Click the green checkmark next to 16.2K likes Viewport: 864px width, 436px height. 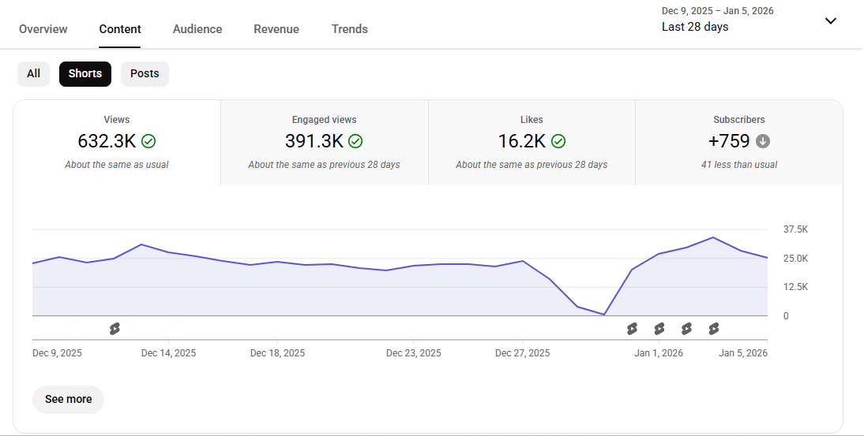click(558, 142)
